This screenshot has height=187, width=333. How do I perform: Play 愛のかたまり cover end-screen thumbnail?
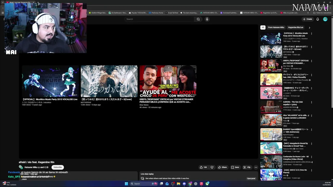[109, 81]
